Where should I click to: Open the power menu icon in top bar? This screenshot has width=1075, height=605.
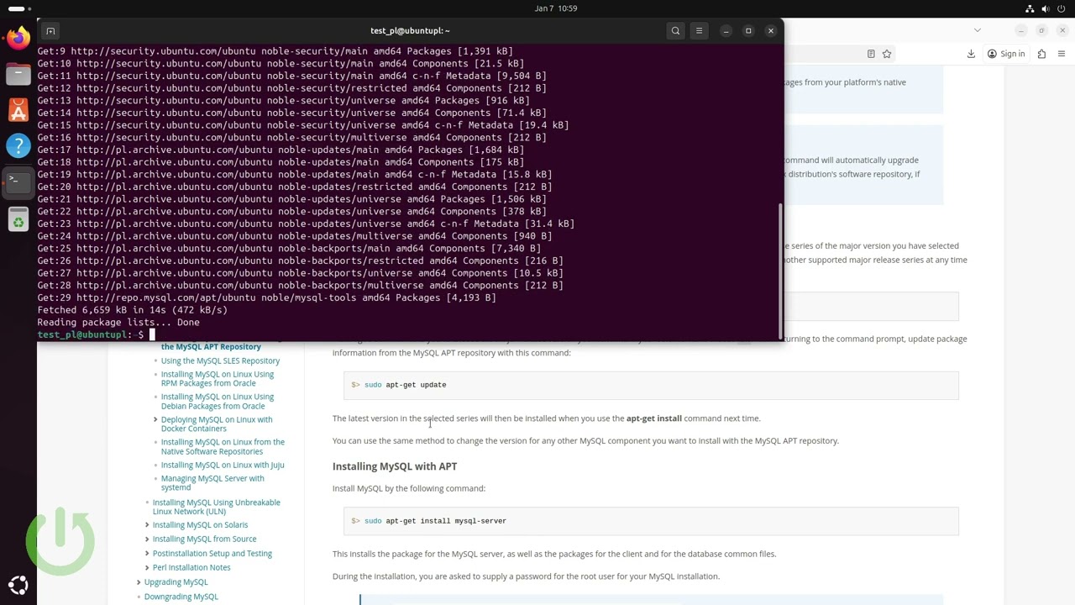[1062, 8]
